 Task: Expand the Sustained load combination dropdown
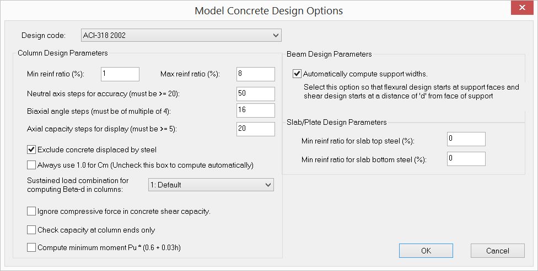pos(211,185)
